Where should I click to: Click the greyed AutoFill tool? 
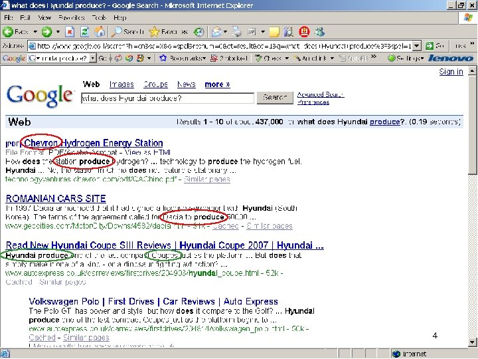pyautogui.click(x=353, y=58)
